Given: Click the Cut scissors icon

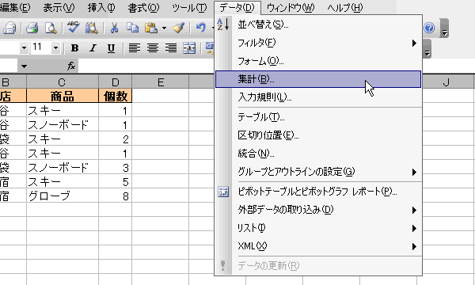Looking at the screenshot, I should tap(114, 28).
